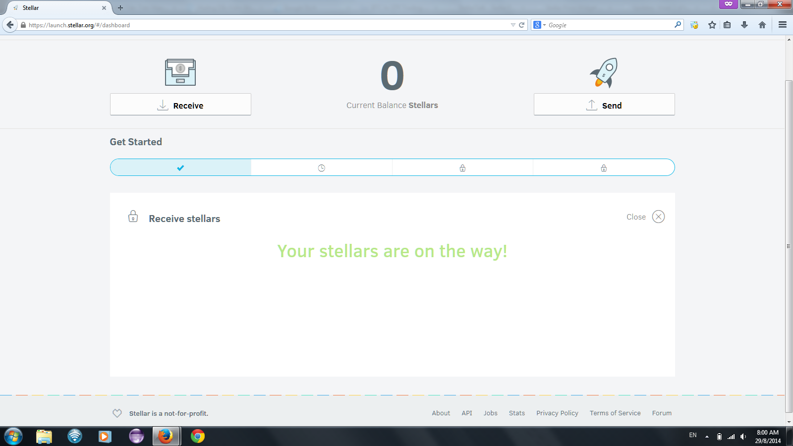
Task: Open the Windows Start menu
Action: [x=13, y=436]
